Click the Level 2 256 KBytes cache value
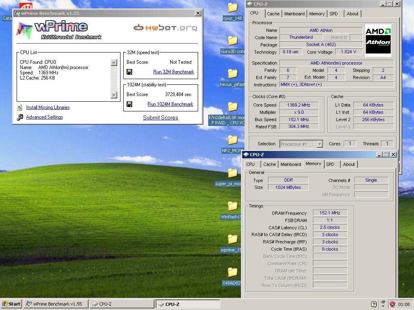The width and height of the screenshot is (414, 310). [373, 119]
